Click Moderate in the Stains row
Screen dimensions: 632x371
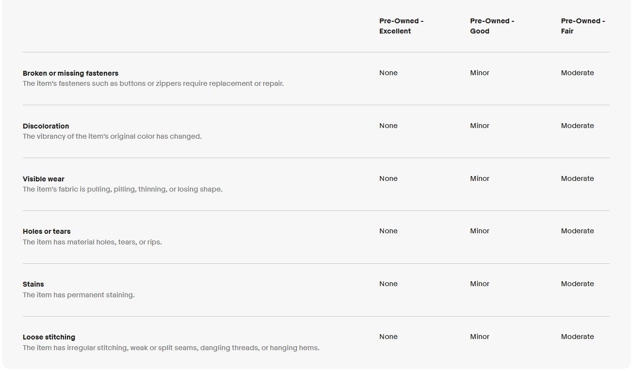(x=577, y=284)
